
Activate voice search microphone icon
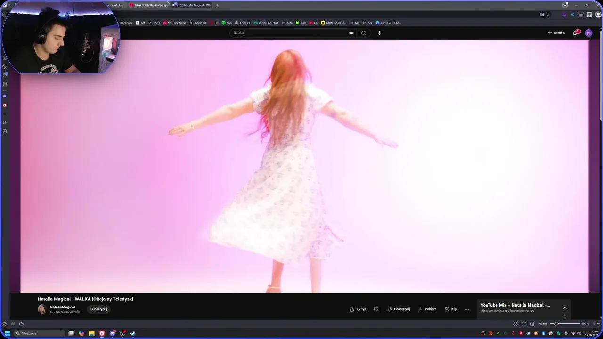tap(379, 33)
